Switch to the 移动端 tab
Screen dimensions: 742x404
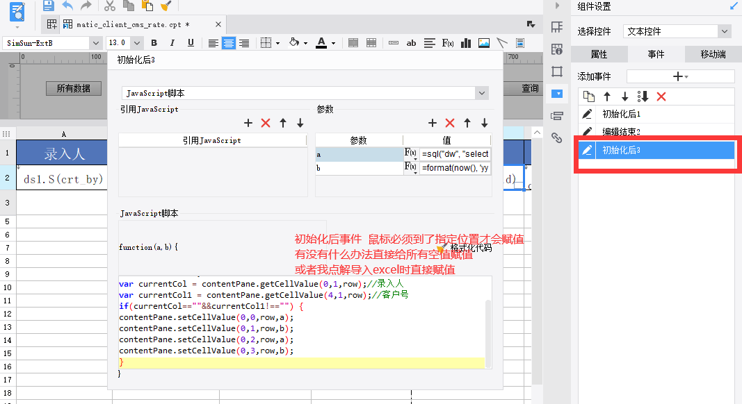pyautogui.click(x=713, y=54)
